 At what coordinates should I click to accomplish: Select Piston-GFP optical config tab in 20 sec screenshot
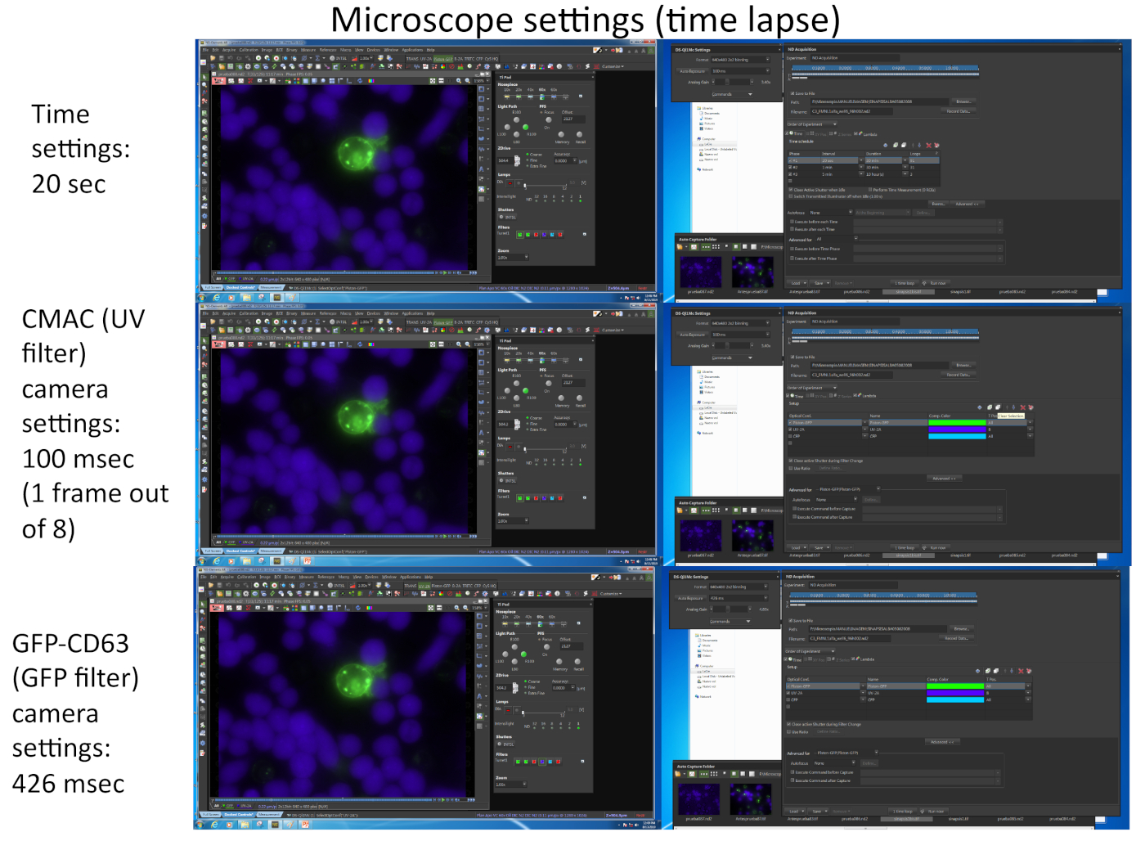pyautogui.click(x=443, y=59)
